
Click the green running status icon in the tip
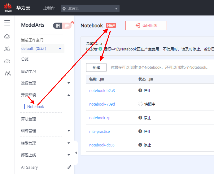100,49
